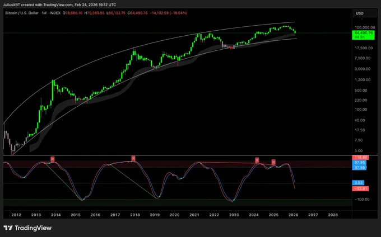The width and height of the screenshot is (381, 237).
Task: Click the R marker near 2014
Action: point(53,159)
